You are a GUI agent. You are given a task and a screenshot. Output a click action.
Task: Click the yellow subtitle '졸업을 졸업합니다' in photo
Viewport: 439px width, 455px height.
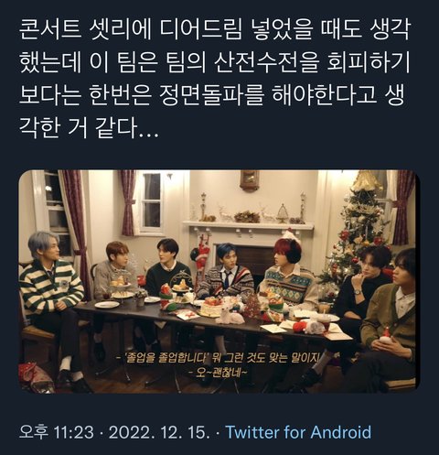pos(166,358)
